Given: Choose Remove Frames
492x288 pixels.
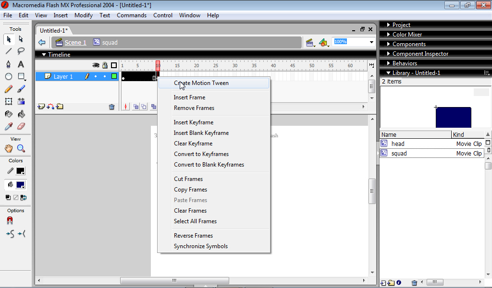Looking at the screenshot, I should click(194, 108).
